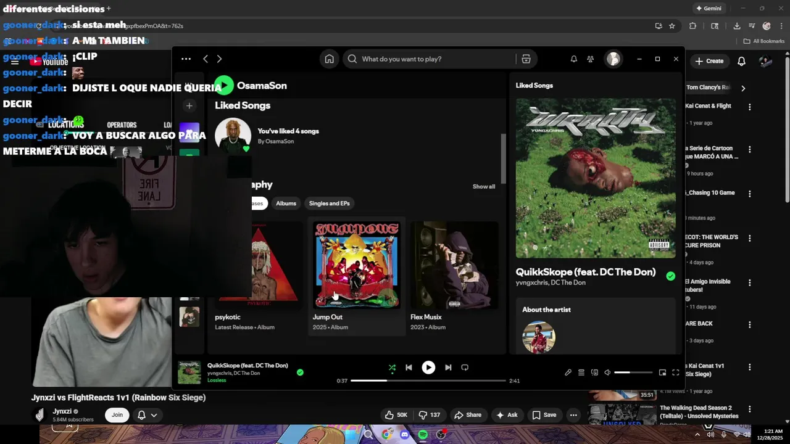
Task: Open options for Walking Dead Season 2 video
Action: [x=749, y=409]
